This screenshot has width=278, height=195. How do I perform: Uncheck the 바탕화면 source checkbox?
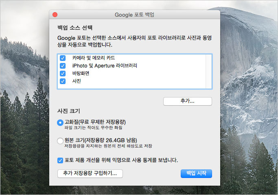tap(63, 74)
